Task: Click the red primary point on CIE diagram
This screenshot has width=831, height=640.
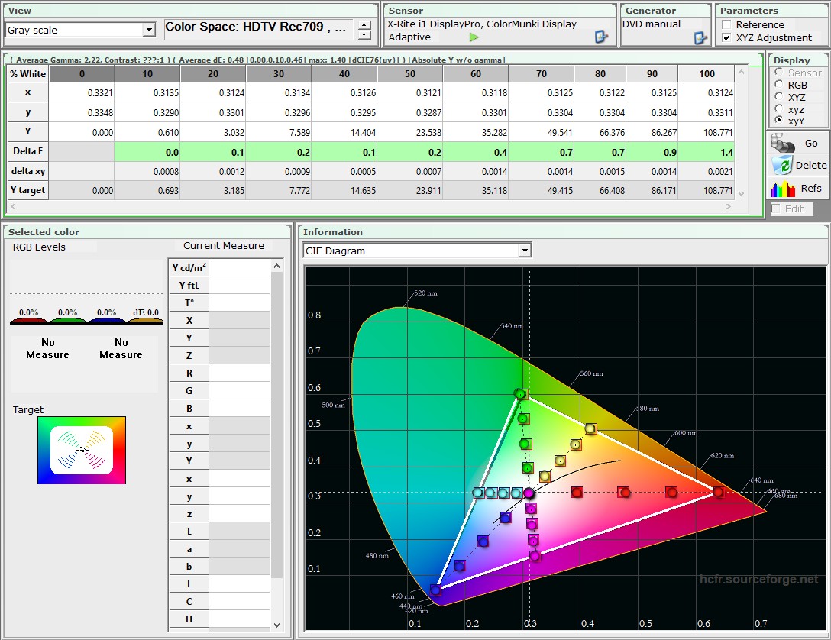Action: click(x=718, y=492)
